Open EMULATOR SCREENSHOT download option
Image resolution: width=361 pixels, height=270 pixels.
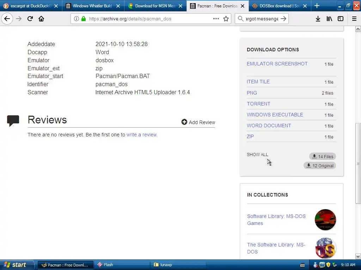pos(277,64)
